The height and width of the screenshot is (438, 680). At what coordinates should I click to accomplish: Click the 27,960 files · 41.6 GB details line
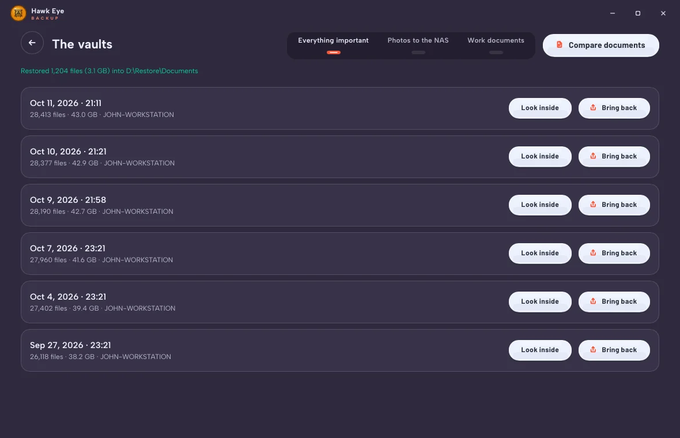click(x=101, y=260)
